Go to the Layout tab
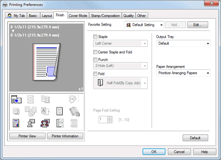The image size is (221, 160). [x=47, y=15]
